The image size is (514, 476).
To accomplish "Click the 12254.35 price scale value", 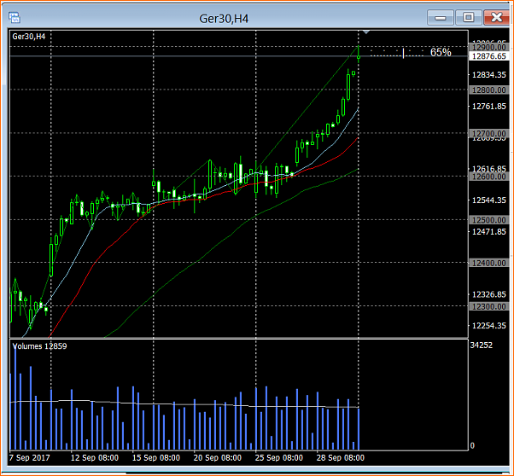I will click(x=488, y=326).
